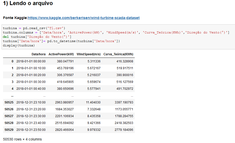Select value 2963.980957
The width and height of the screenshot is (235, 143).
[x=64, y=102]
